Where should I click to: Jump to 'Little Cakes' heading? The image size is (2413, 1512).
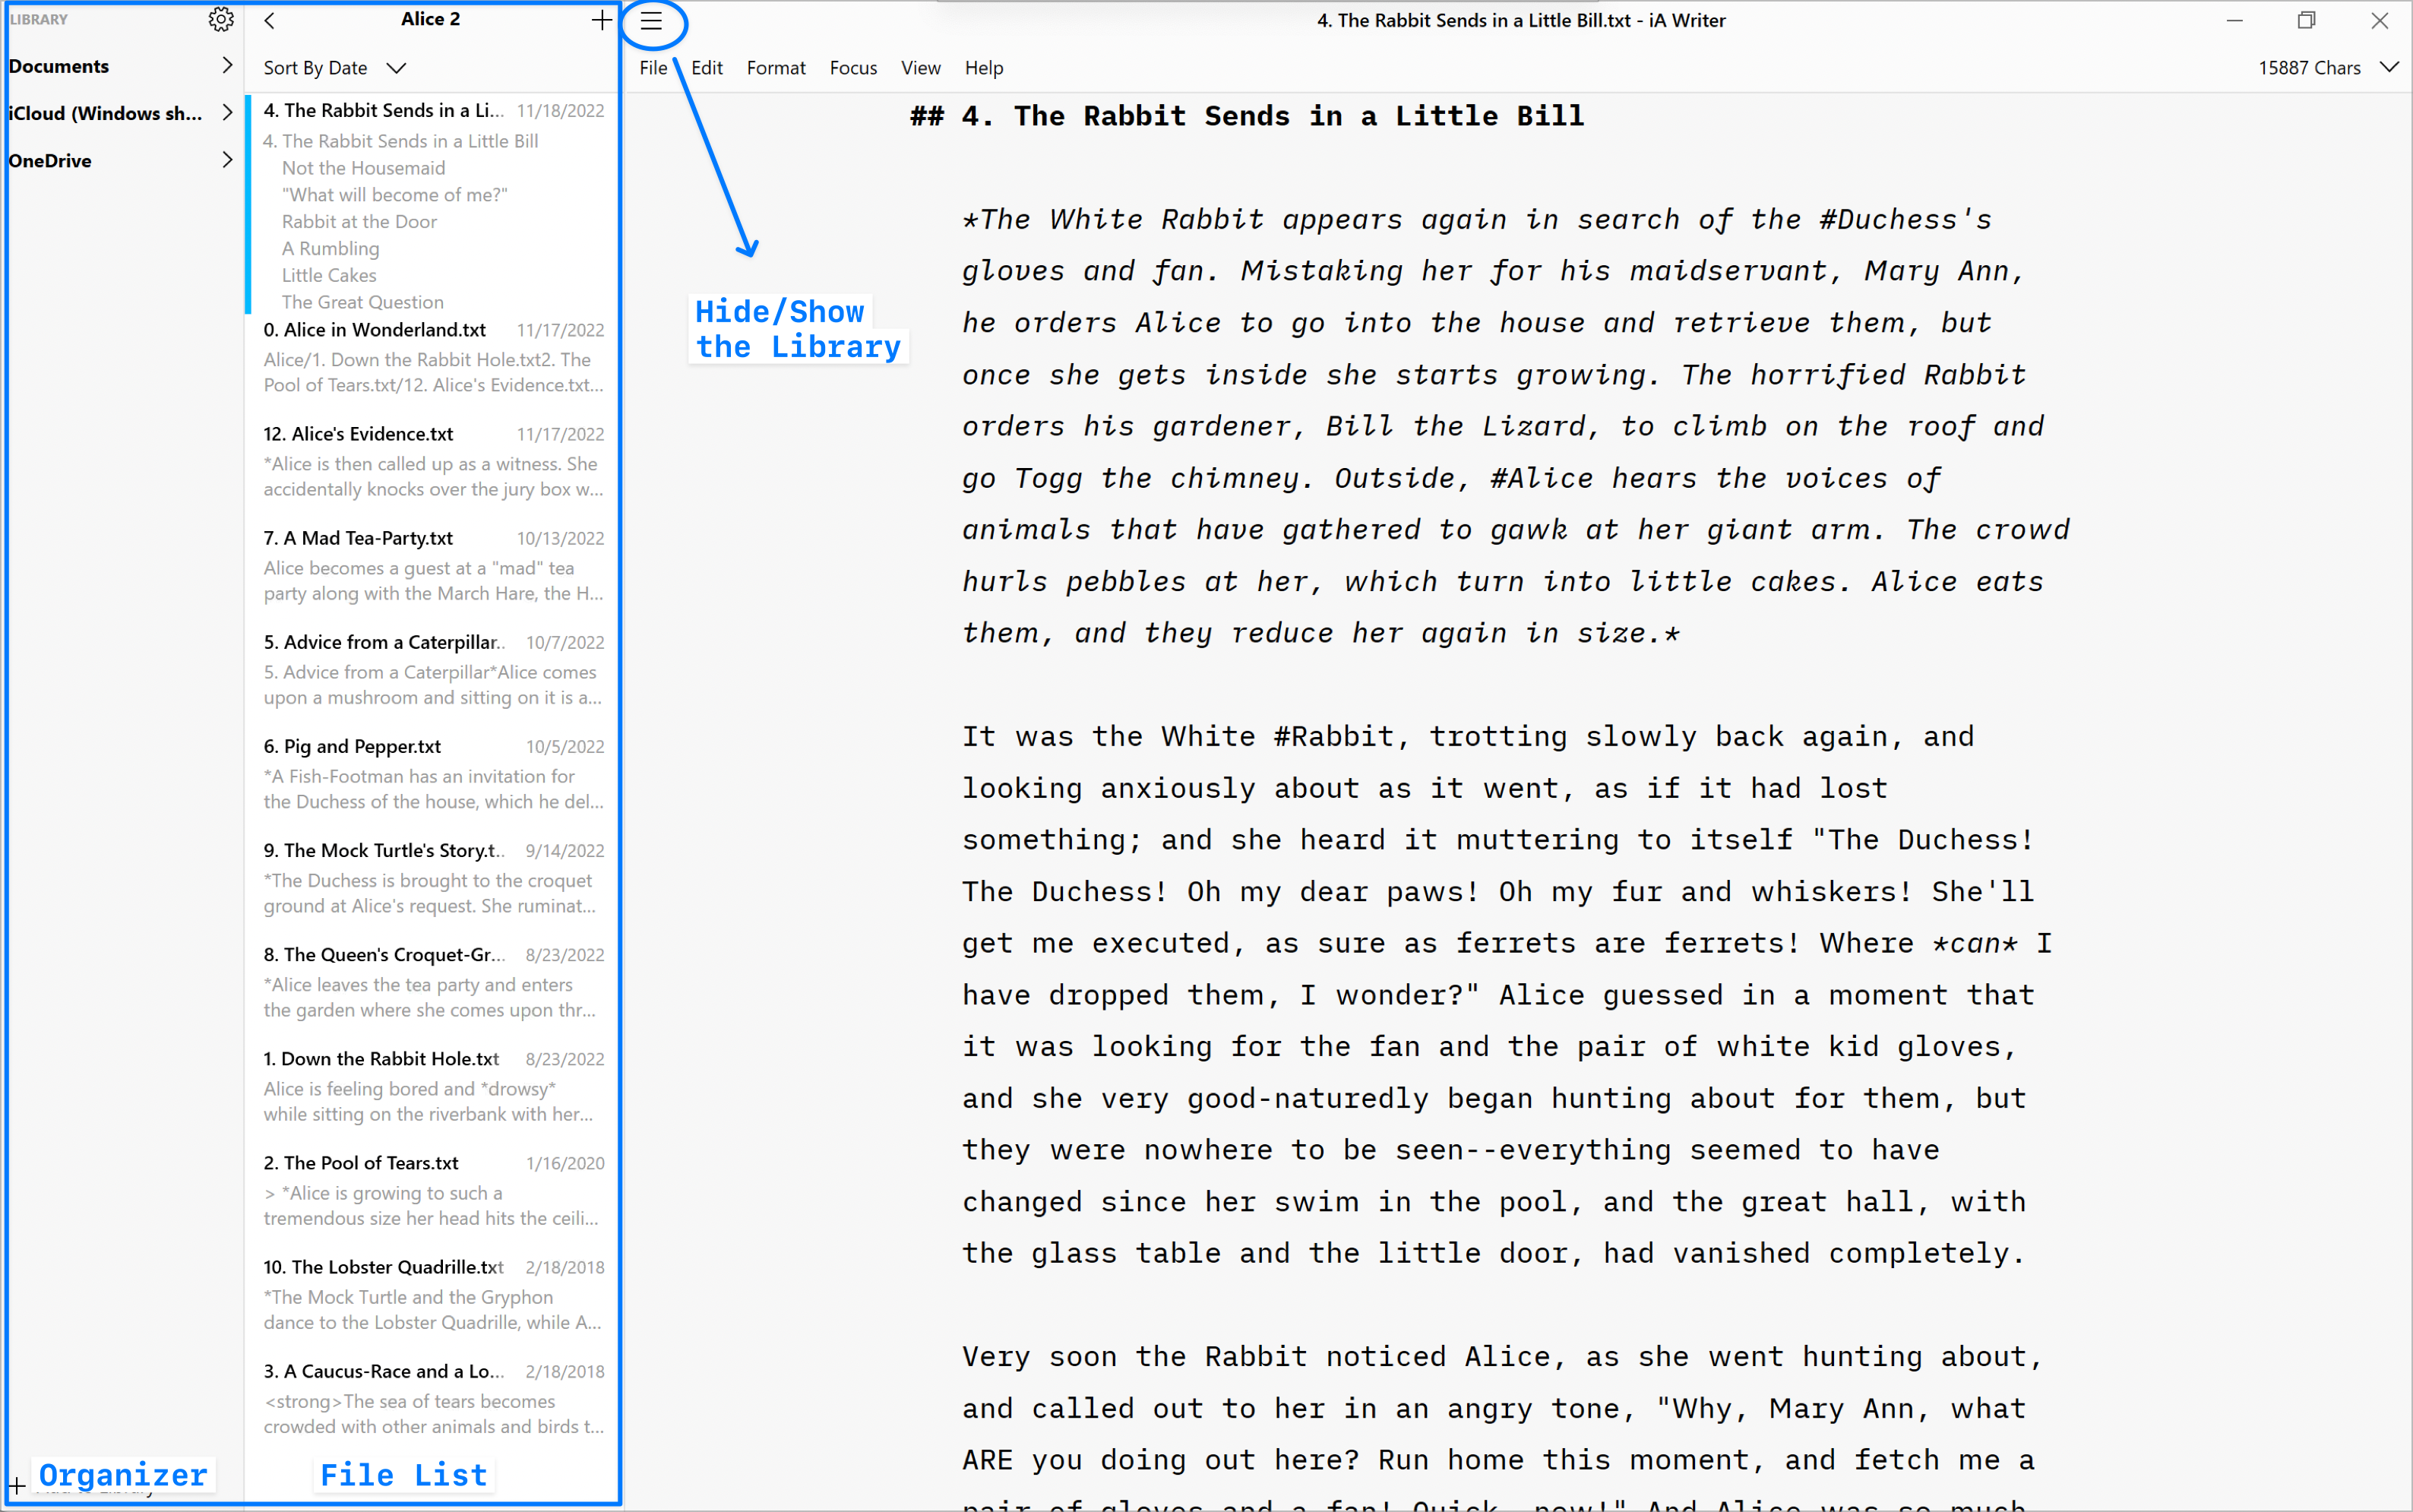pyautogui.click(x=329, y=276)
